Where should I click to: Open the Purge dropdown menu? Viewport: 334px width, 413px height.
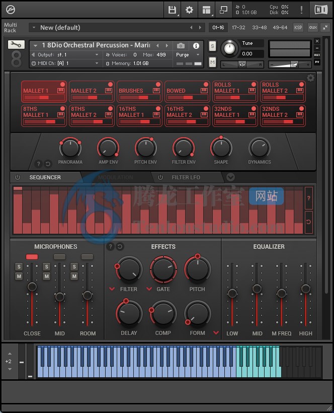coord(198,55)
